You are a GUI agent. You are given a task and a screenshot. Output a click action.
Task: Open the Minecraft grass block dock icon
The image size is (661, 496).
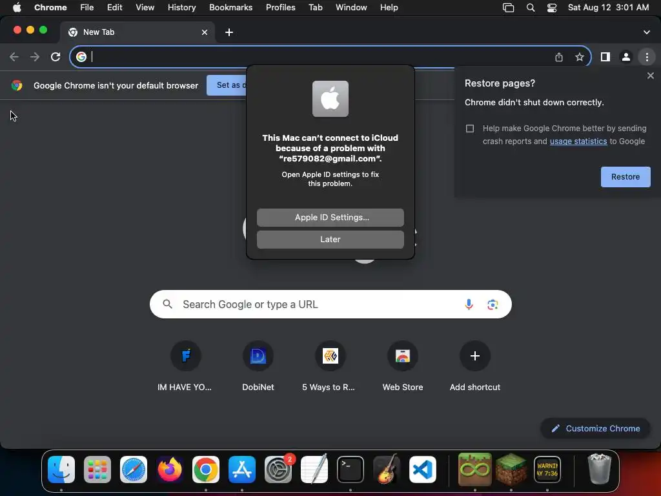(x=511, y=470)
